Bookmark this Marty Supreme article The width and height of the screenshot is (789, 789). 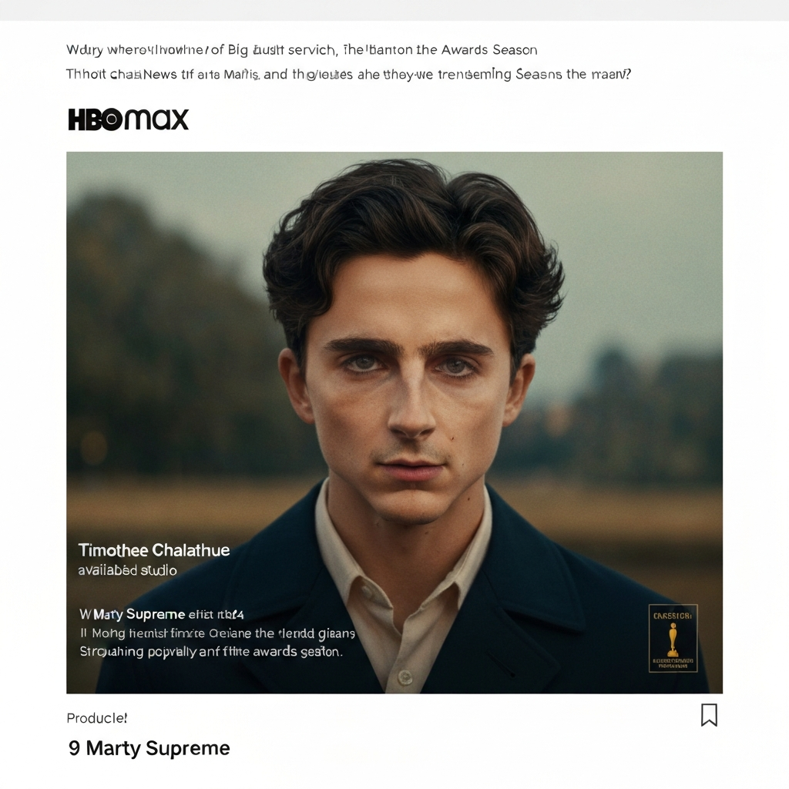point(709,715)
